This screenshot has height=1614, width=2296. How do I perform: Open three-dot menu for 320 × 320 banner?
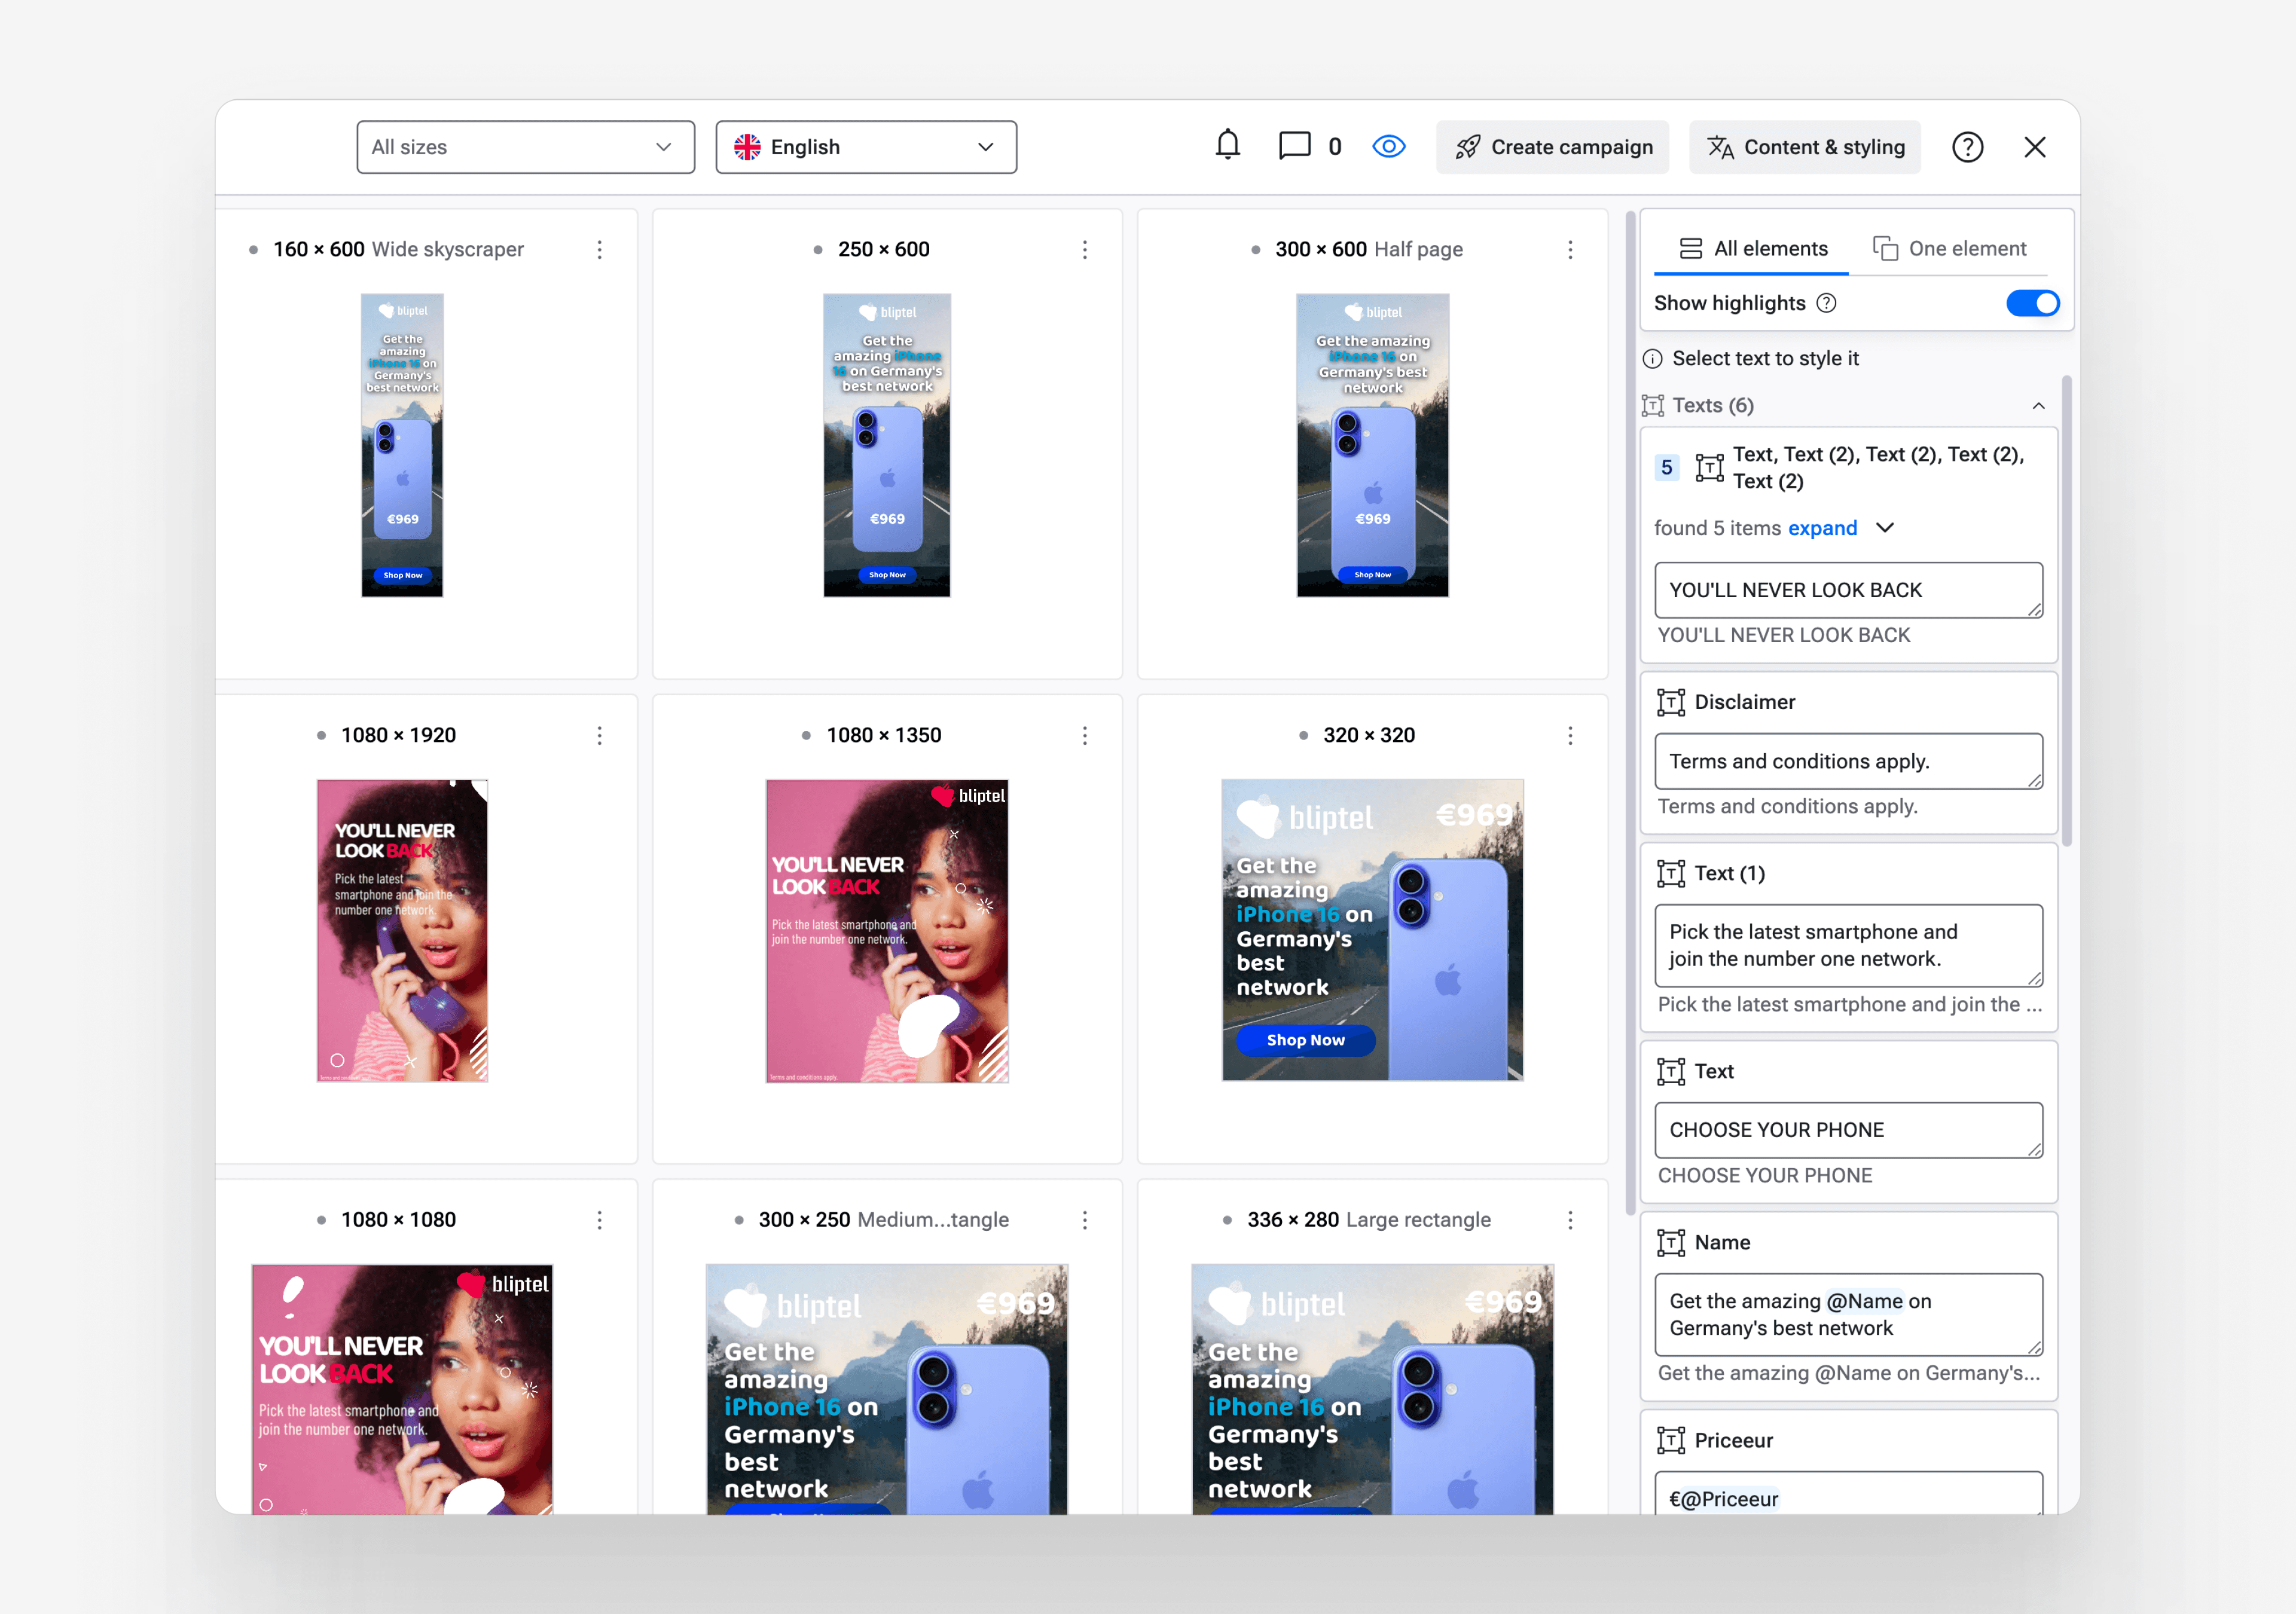click(x=1570, y=735)
